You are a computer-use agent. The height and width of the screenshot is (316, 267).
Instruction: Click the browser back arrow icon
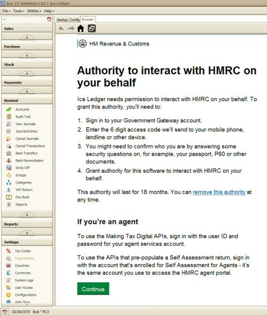[61, 28]
